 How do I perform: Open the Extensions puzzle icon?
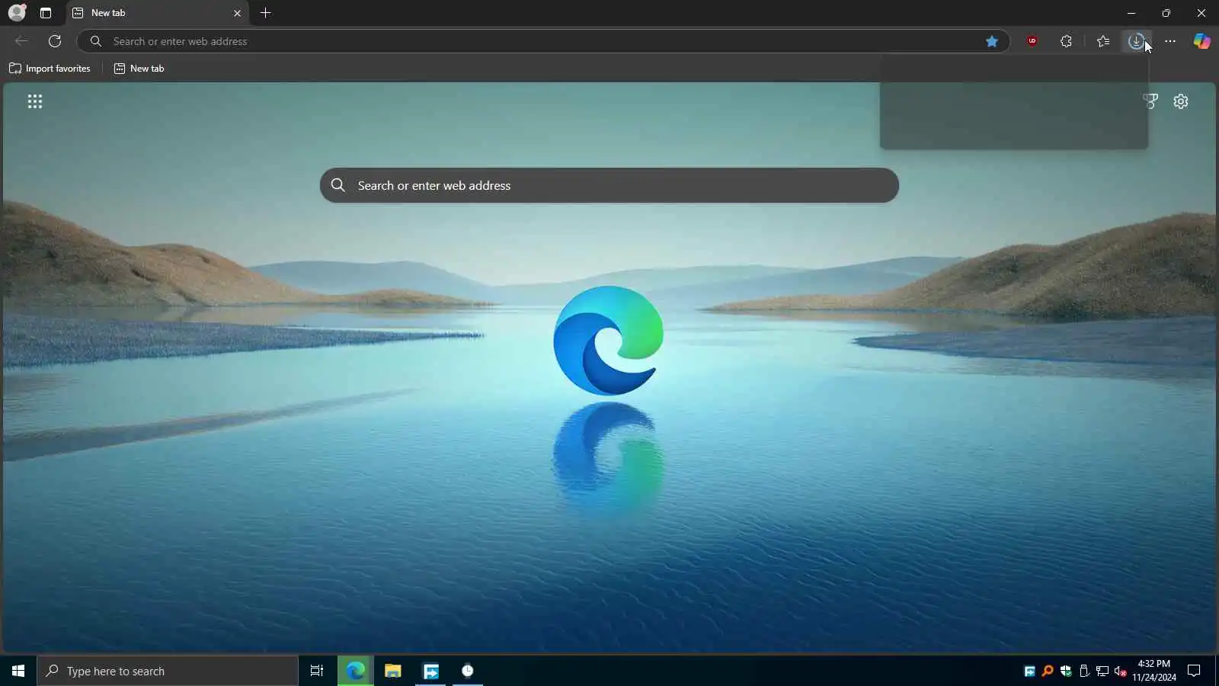click(x=1066, y=41)
